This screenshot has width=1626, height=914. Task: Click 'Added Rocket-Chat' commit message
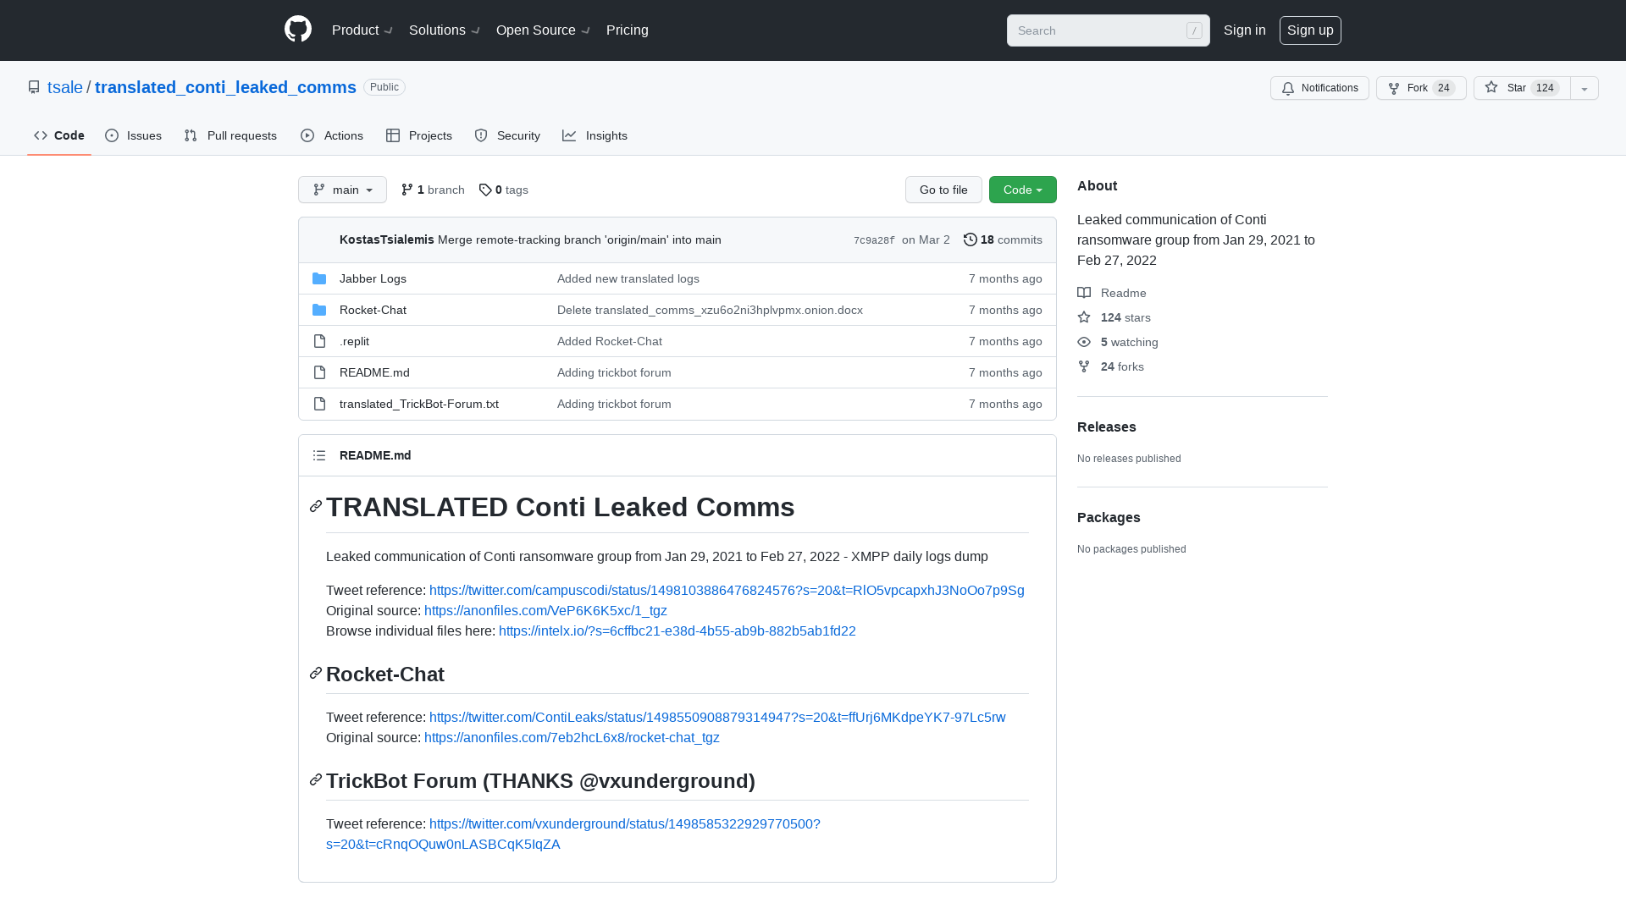610,341
